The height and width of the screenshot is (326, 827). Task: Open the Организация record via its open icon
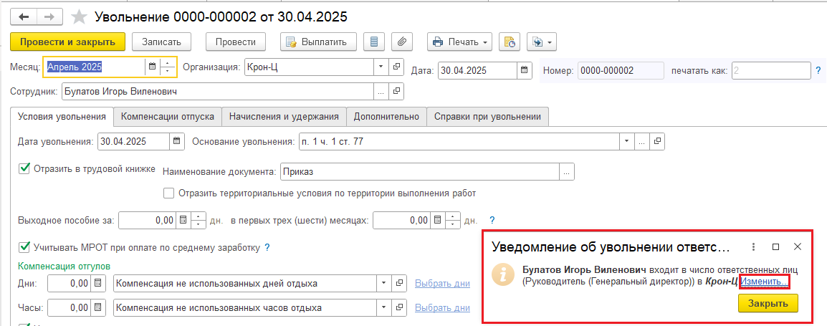396,67
